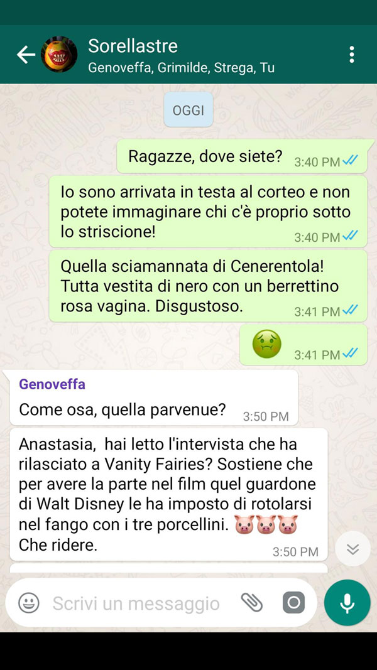Tap the Genoveffa sender name
This screenshot has height=670, width=377.
tap(52, 384)
